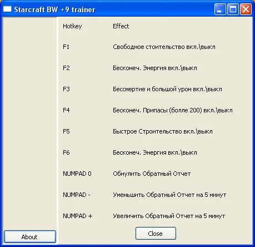Select the F3 hotkey label
Screen dimensions: 255x247
(66, 89)
